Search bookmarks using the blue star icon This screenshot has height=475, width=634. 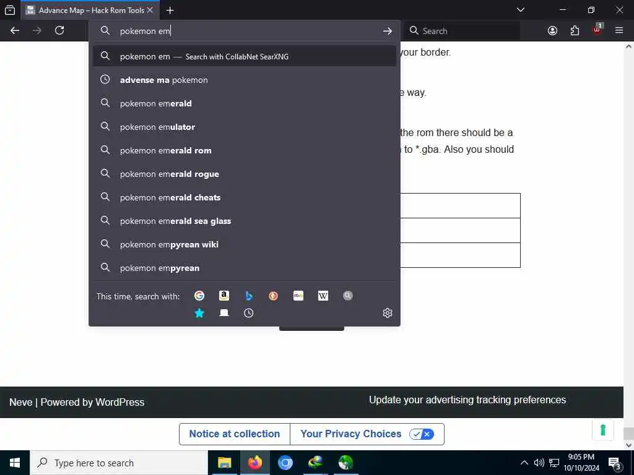tap(199, 313)
